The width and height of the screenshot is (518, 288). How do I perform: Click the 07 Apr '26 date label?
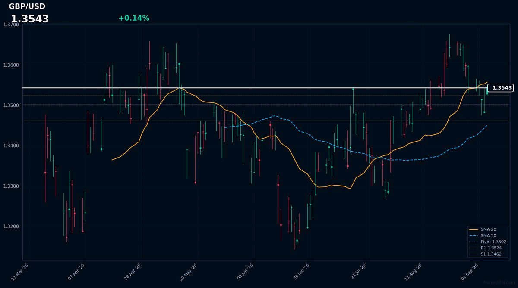tap(76, 272)
